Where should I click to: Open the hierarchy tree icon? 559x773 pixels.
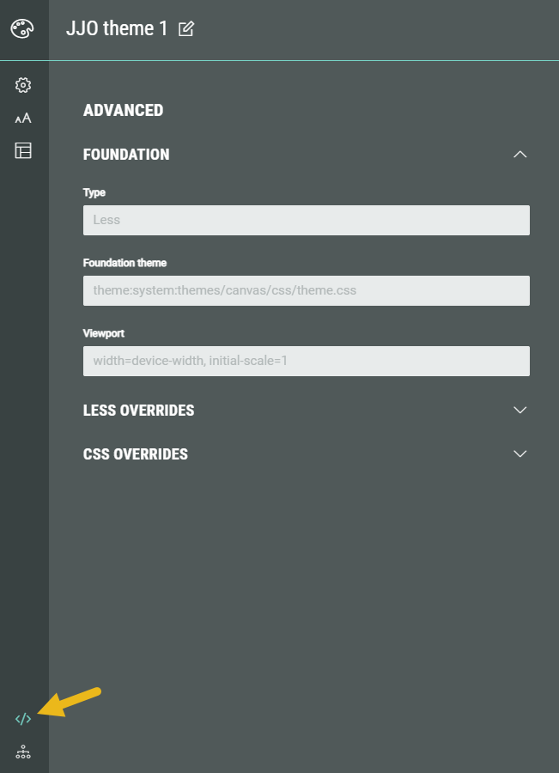point(23,752)
